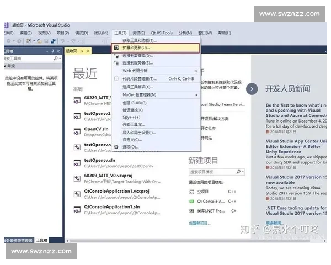Click the Redo toolbar icon
This screenshot has height=265, width=331.
73,41
